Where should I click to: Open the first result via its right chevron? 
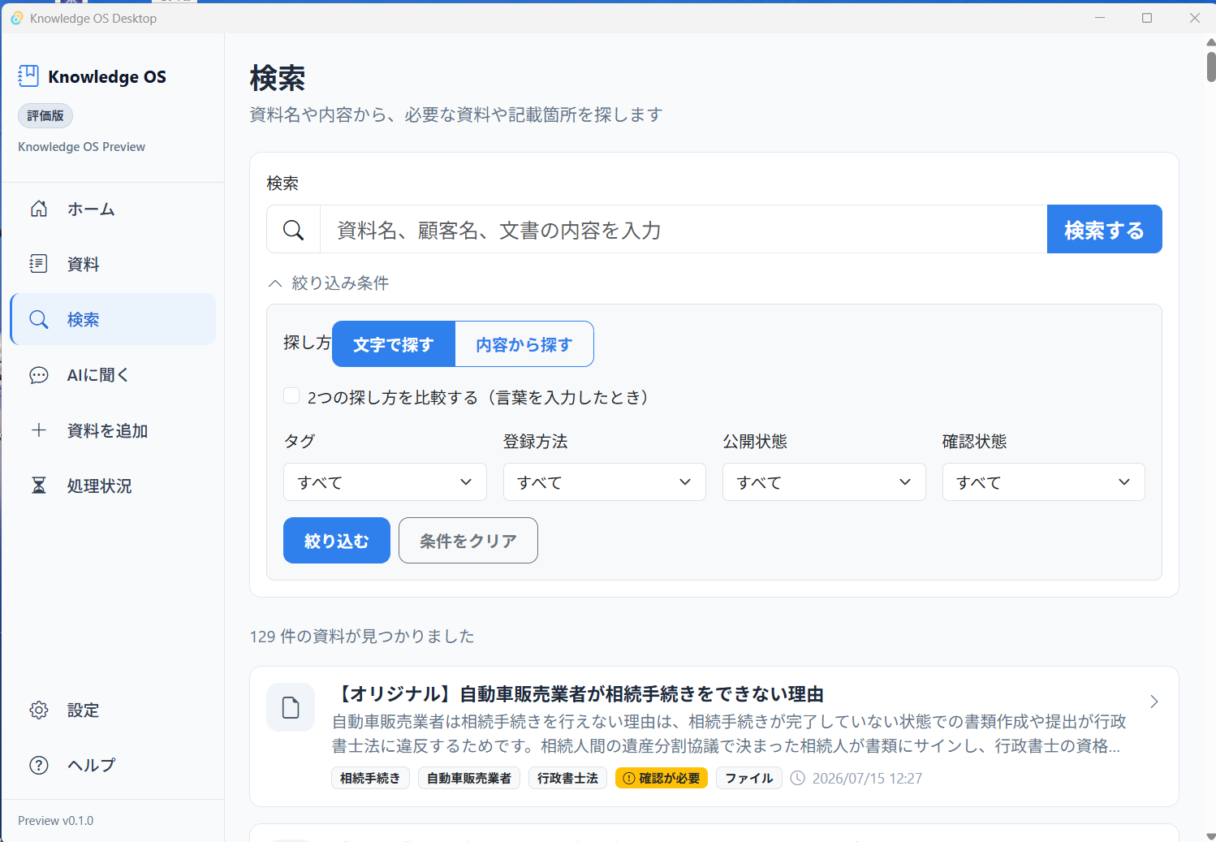(x=1154, y=702)
